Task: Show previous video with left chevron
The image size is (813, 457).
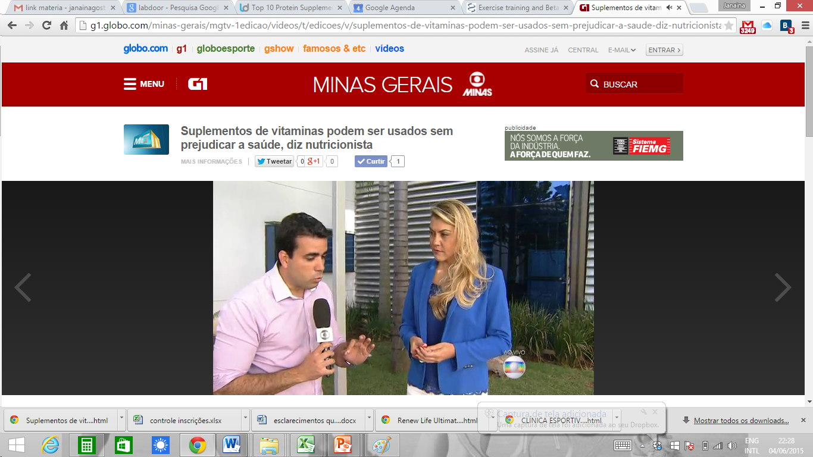Action: pos(23,288)
